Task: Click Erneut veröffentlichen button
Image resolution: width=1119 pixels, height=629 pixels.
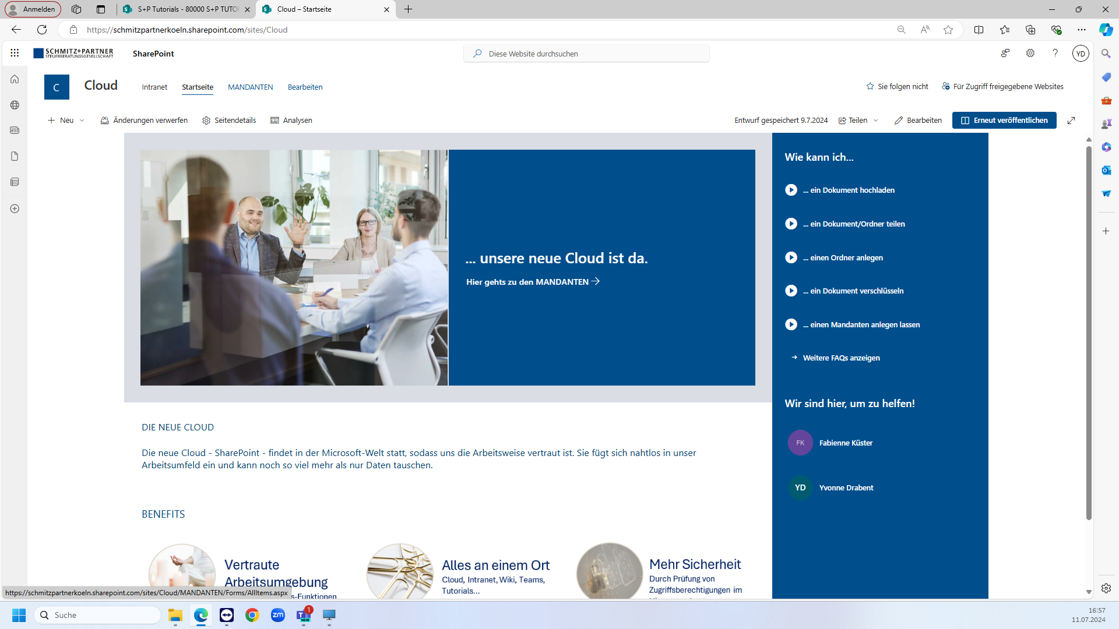Action: pos(1004,121)
